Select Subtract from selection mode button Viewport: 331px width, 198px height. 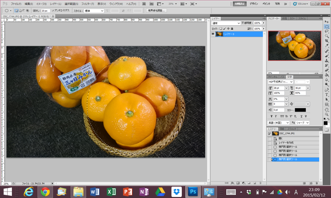[24, 11]
